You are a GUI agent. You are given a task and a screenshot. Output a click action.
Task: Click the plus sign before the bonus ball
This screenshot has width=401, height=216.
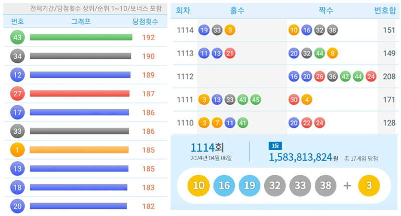click(347, 186)
